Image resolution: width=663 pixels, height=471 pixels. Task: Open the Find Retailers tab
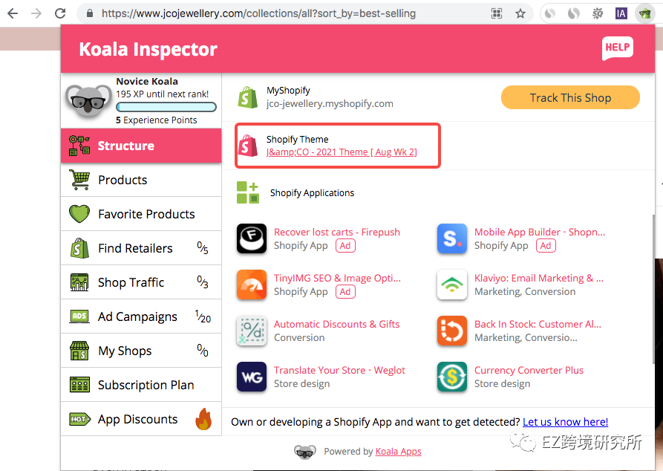[141, 248]
